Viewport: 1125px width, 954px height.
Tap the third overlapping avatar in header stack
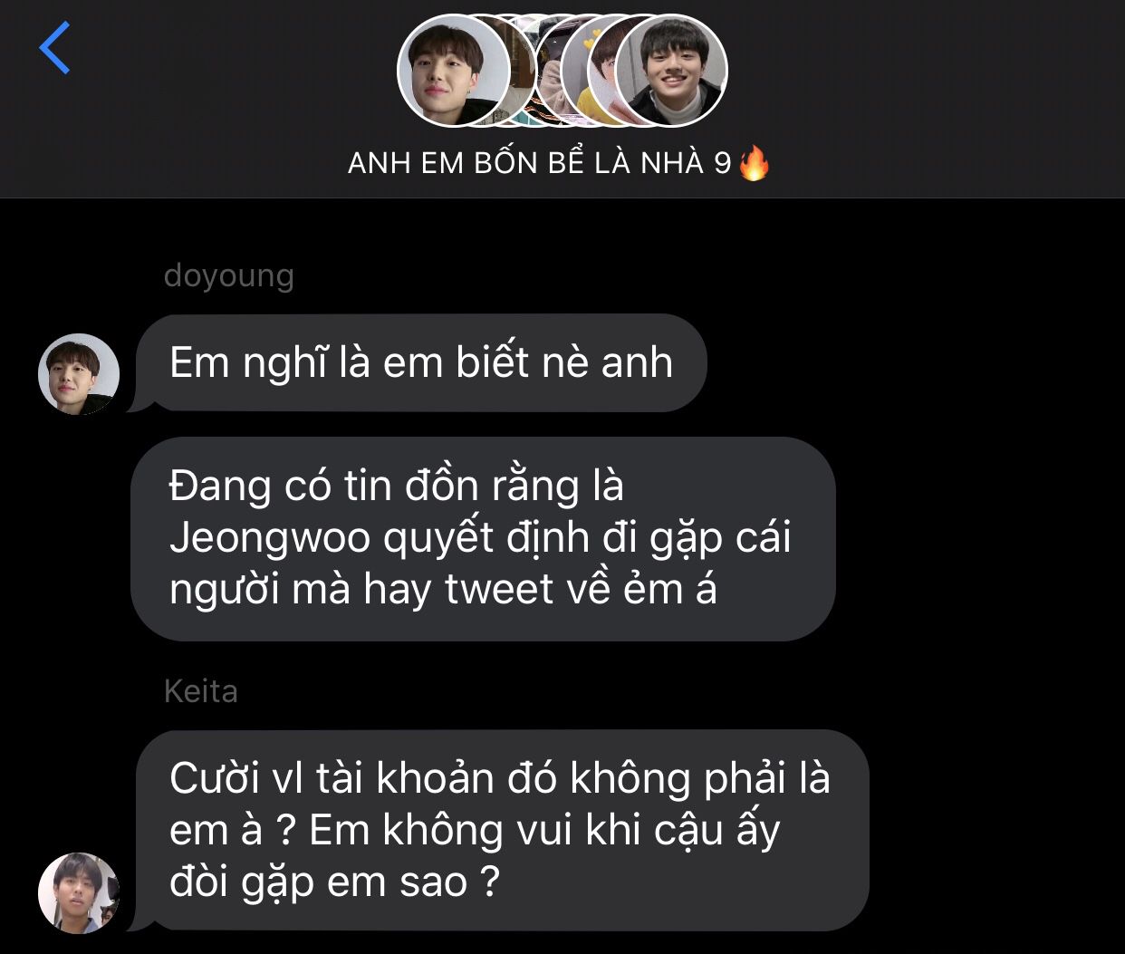point(550,70)
